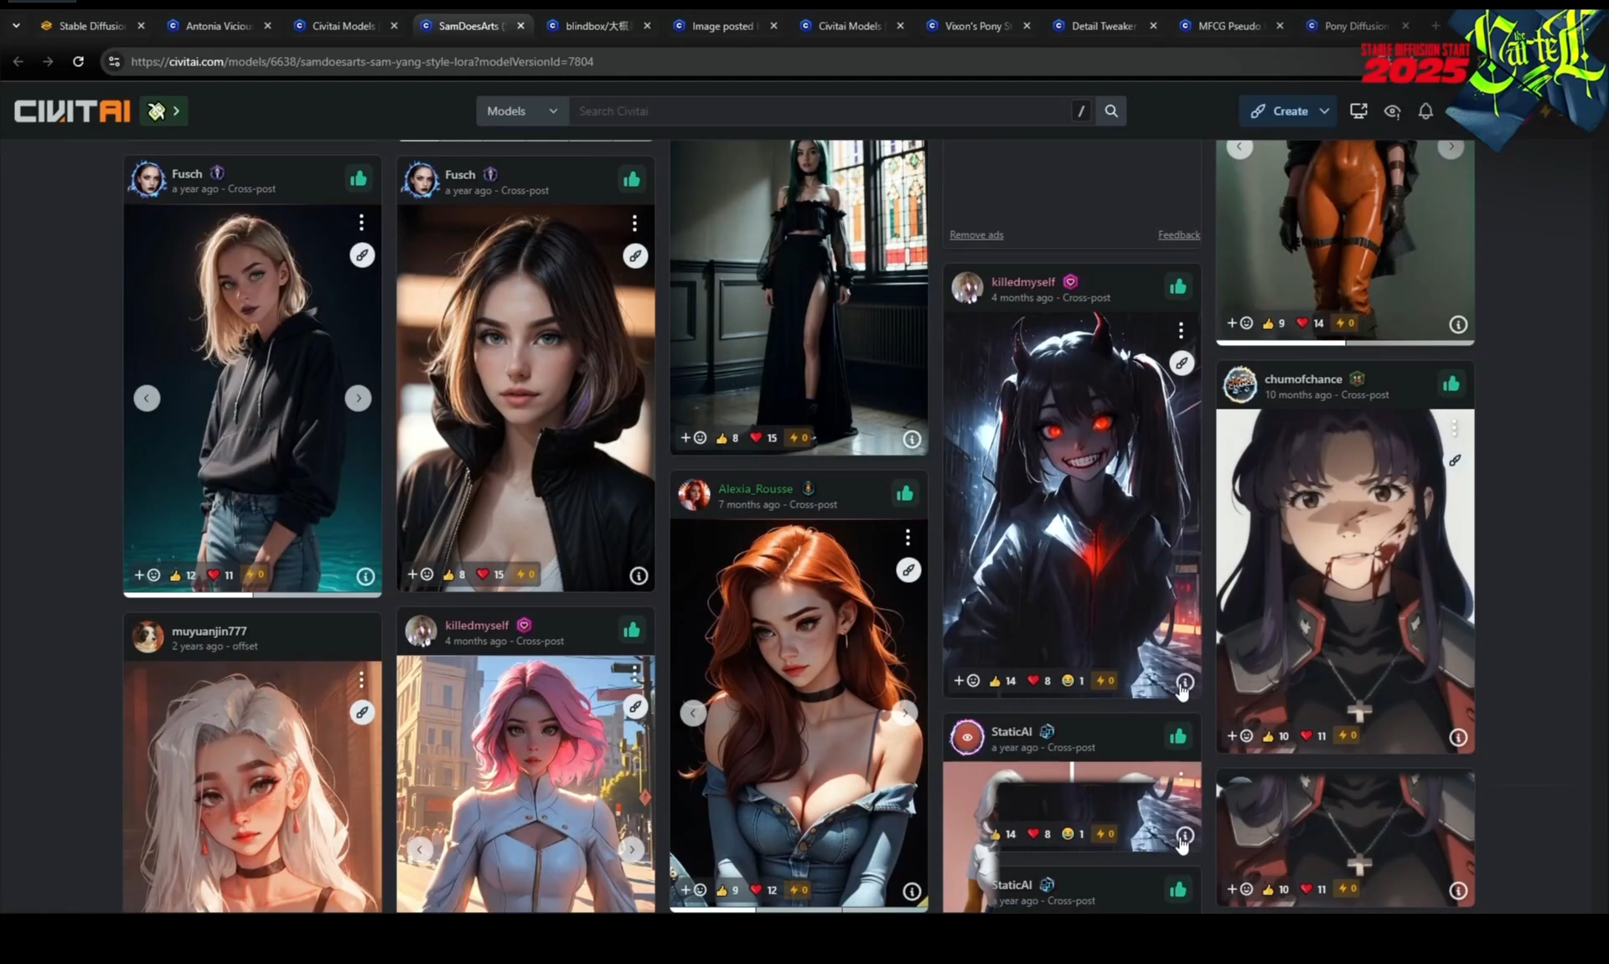
Task: Click the monitor icon in header
Action: click(1358, 111)
